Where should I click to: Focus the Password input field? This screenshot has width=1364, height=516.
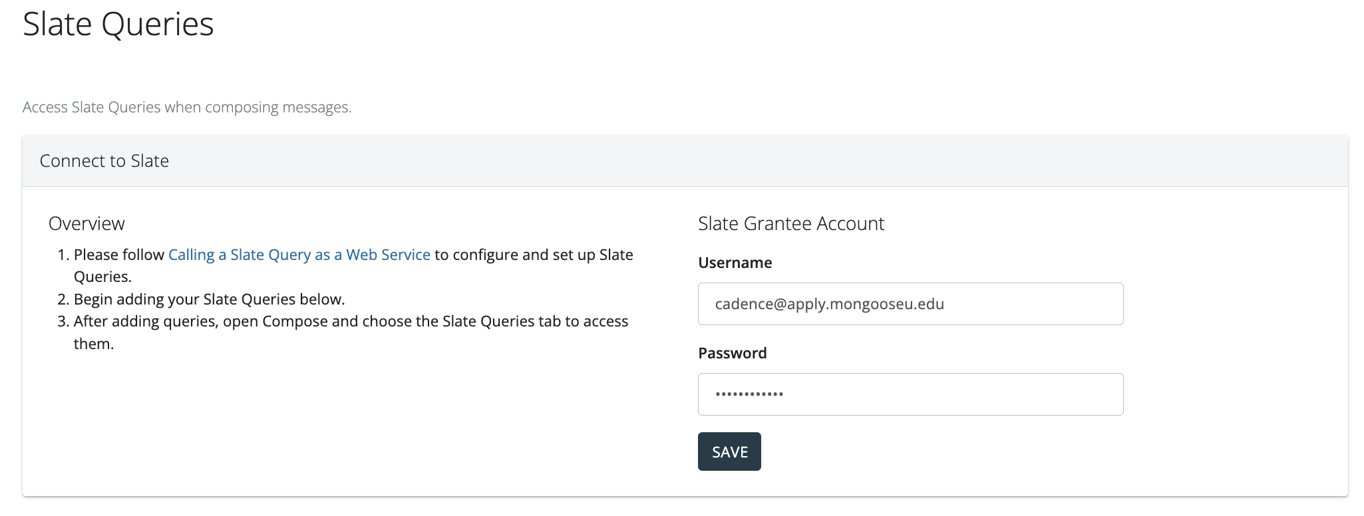click(x=910, y=394)
